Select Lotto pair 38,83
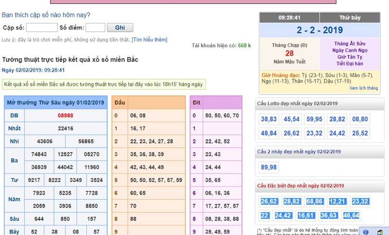Viewport: 389px width, 235px height. coord(269,119)
